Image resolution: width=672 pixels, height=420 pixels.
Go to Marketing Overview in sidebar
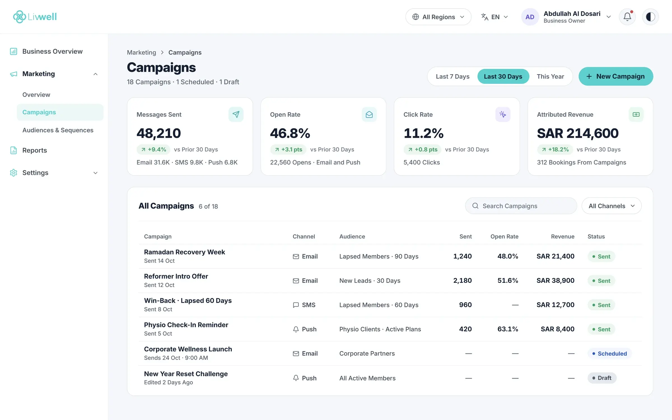click(36, 95)
